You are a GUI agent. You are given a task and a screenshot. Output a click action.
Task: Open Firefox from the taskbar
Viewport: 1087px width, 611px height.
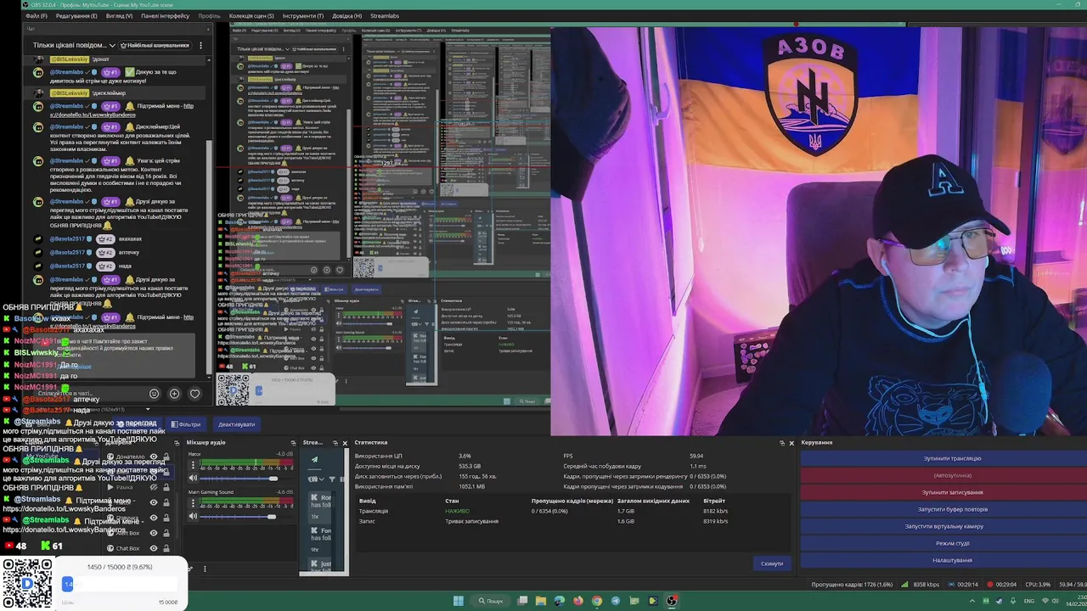point(578,601)
